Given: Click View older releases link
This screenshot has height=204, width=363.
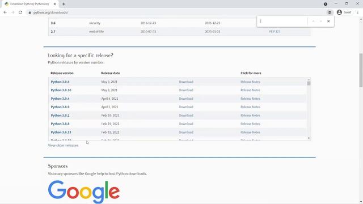Looking at the screenshot, I should (63, 146).
